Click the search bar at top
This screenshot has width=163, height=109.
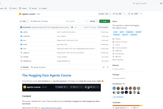click(x=145, y=4)
